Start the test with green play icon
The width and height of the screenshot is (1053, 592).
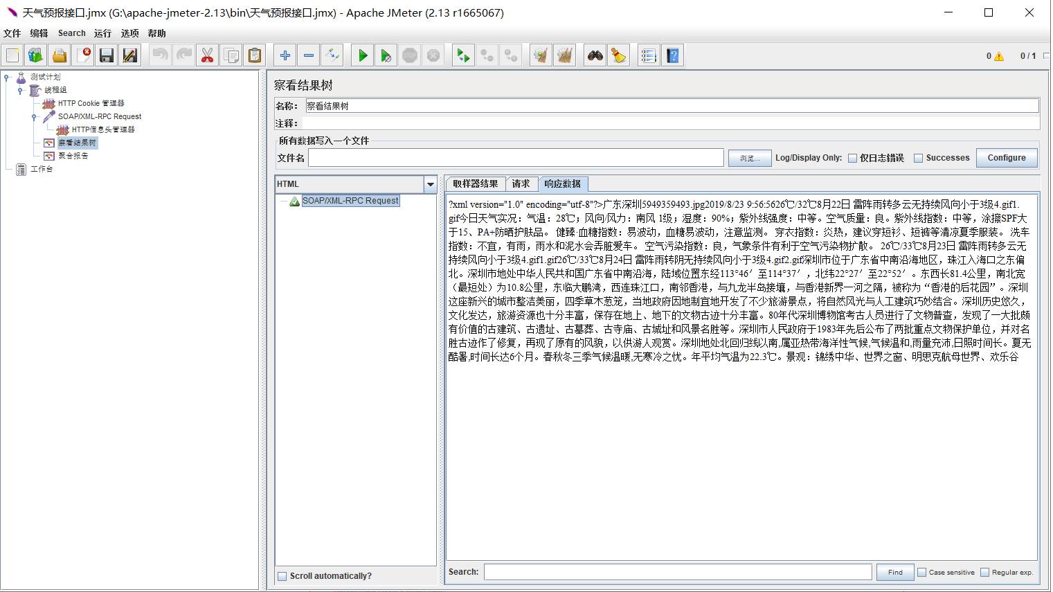coord(363,55)
